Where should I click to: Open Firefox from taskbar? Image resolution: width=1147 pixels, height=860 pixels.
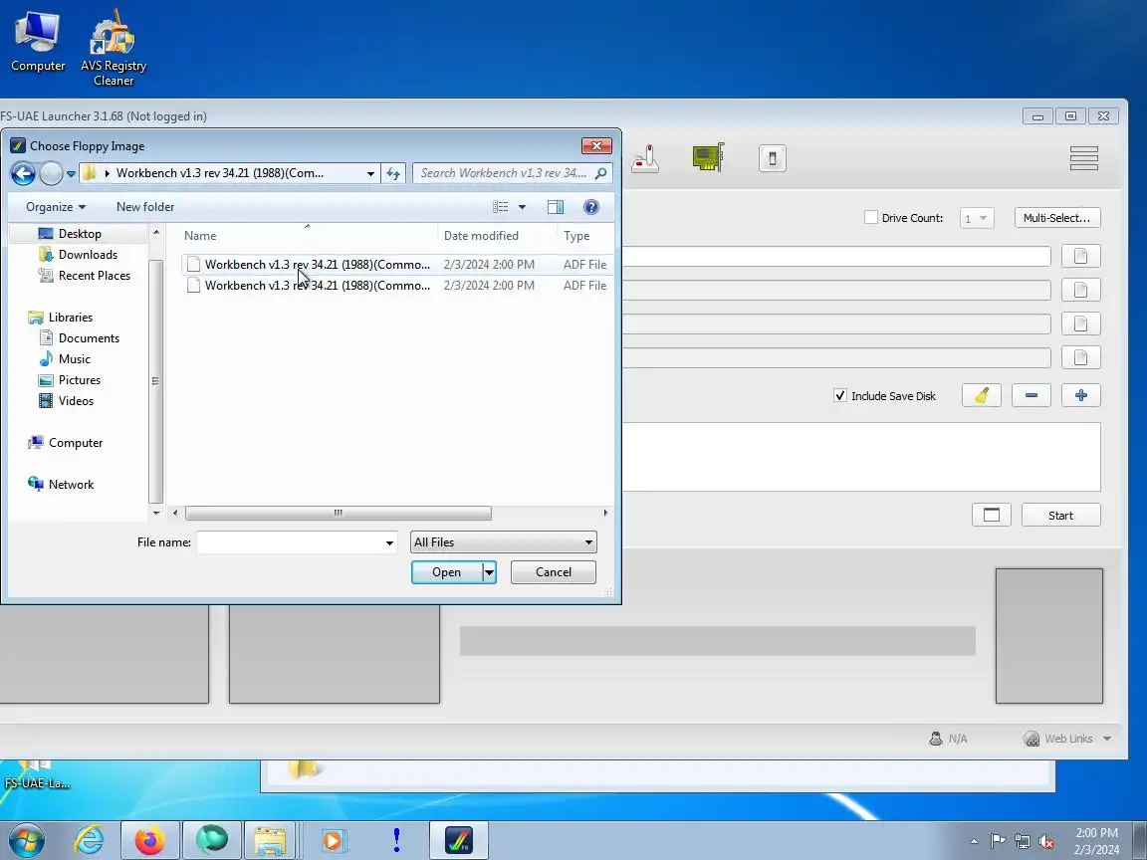[x=150, y=840]
